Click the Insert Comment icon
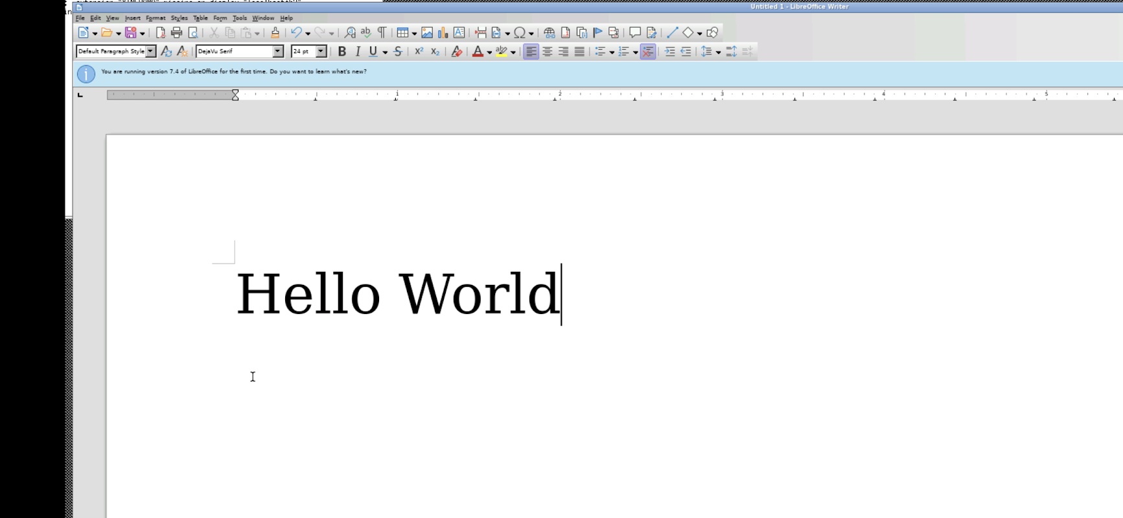 [634, 33]
